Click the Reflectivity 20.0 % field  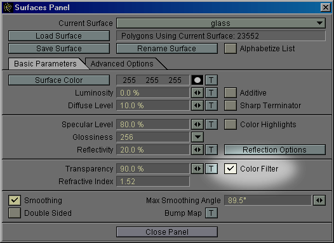point(153,150)
